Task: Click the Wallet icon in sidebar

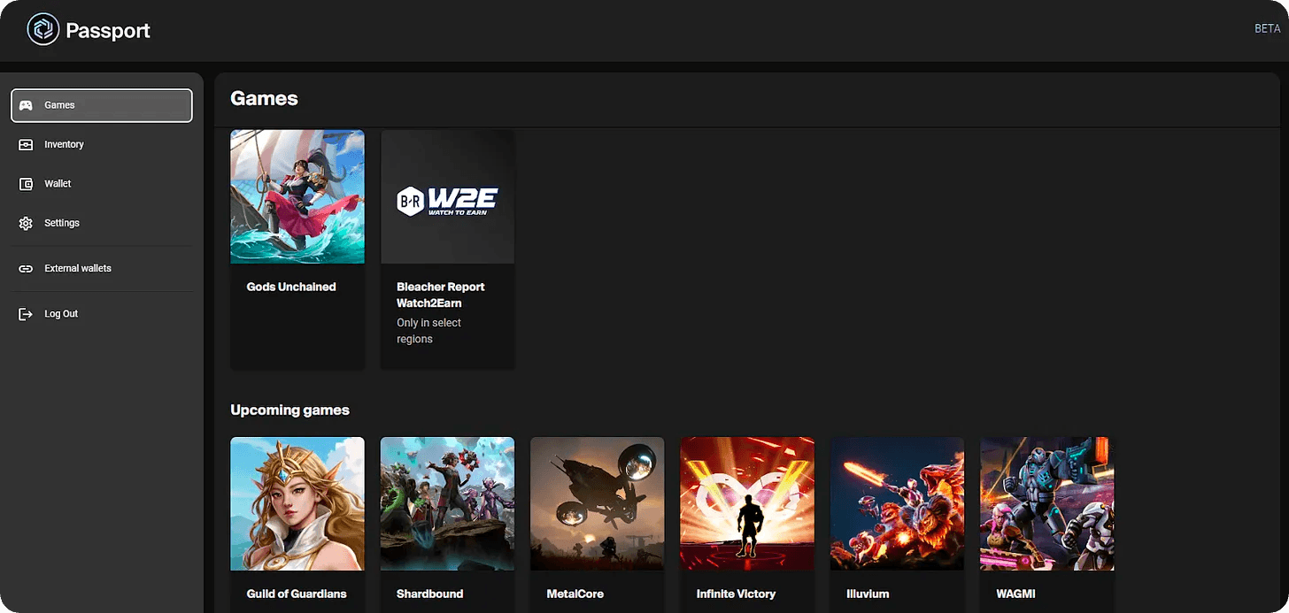Action: 26,184
